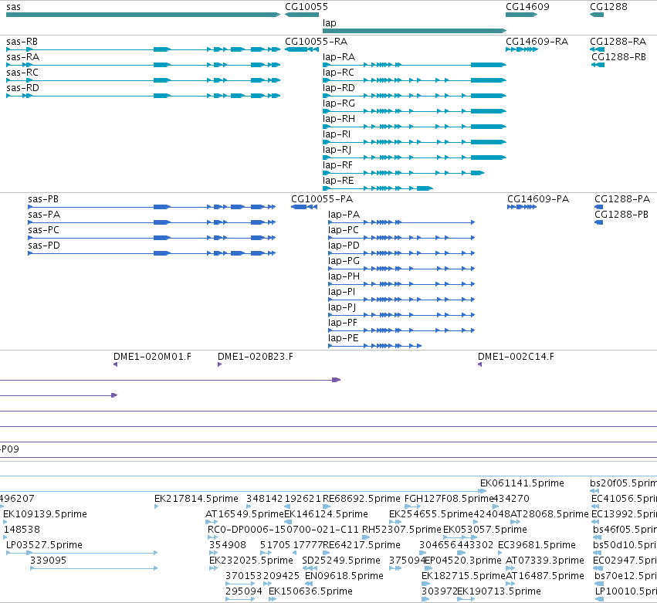Click the CG1288-RB transcript label
The width and height of the screenshot is (657, 603).
pyautogui.click(x=619, y=57)
